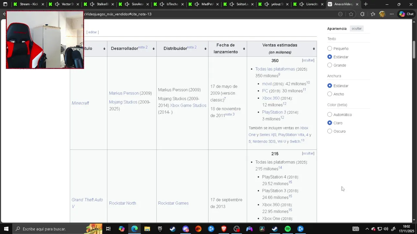Mute the Liorecito tab via speaker icon
The width and height of the screenshot is (417, 234).
pos(301,4)
